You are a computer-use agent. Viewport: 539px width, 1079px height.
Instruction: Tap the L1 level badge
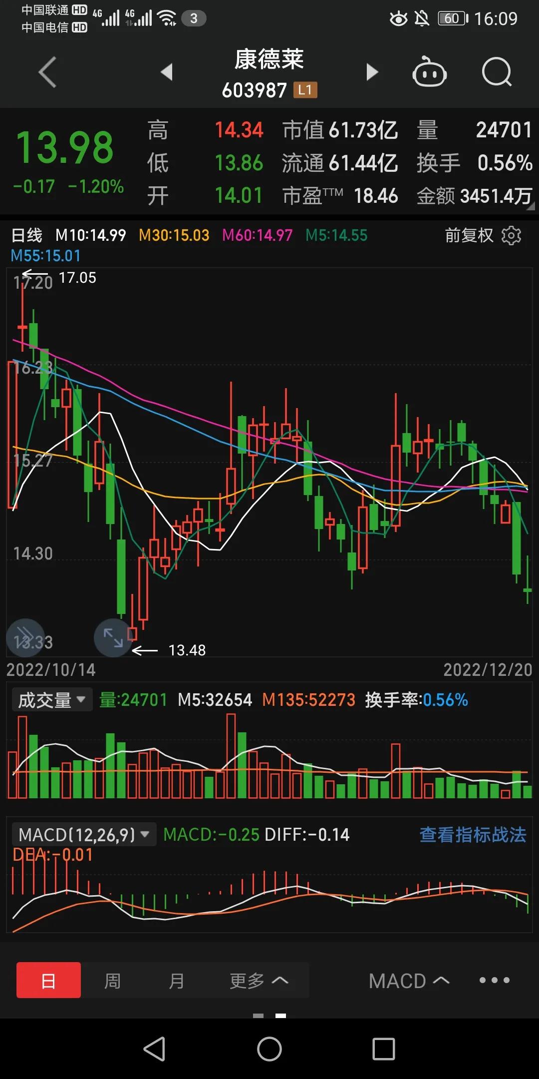pos(305,90)
